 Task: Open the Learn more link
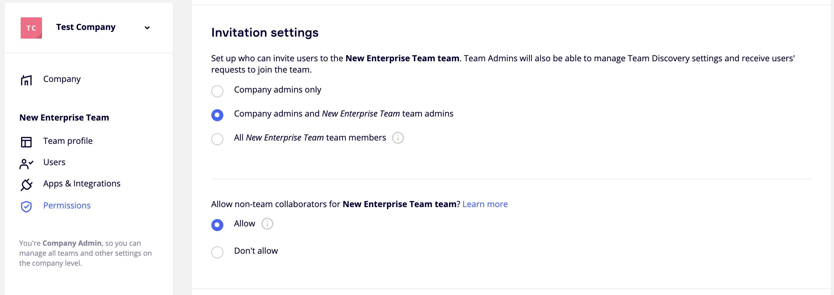pos(485,204)
